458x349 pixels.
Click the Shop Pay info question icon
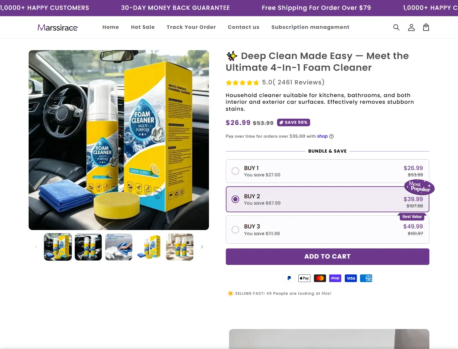tap(331, 136)
